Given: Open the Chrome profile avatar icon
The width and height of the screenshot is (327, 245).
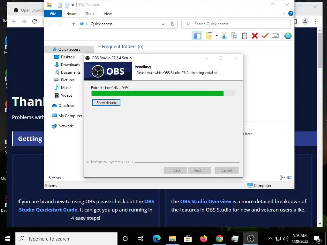Looking at the screenshot, I should 305,21.
